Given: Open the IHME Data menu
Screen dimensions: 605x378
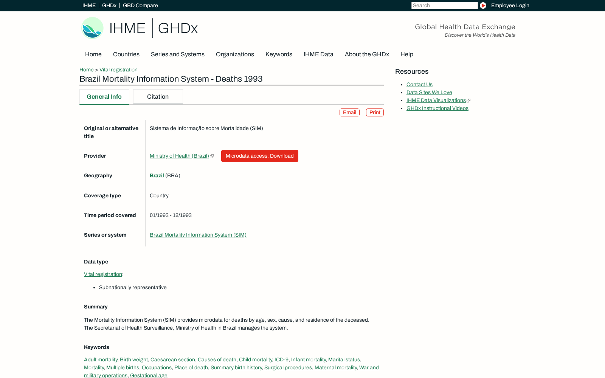Looking at the screenshot, I should tap(318, 54).
